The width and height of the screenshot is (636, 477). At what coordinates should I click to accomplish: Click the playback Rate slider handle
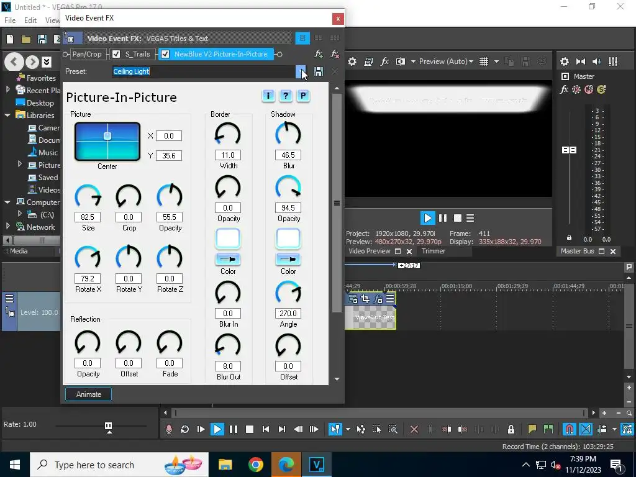pos(108,427)
